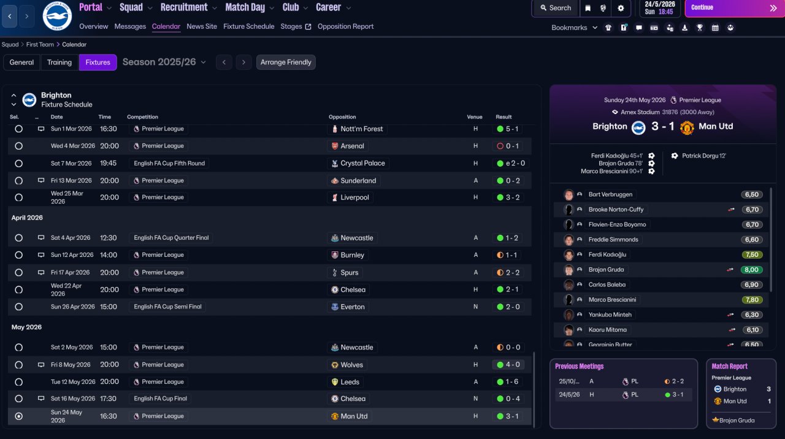
Task: Click the ID card bookmark icon
Action: tap(654, 28)
